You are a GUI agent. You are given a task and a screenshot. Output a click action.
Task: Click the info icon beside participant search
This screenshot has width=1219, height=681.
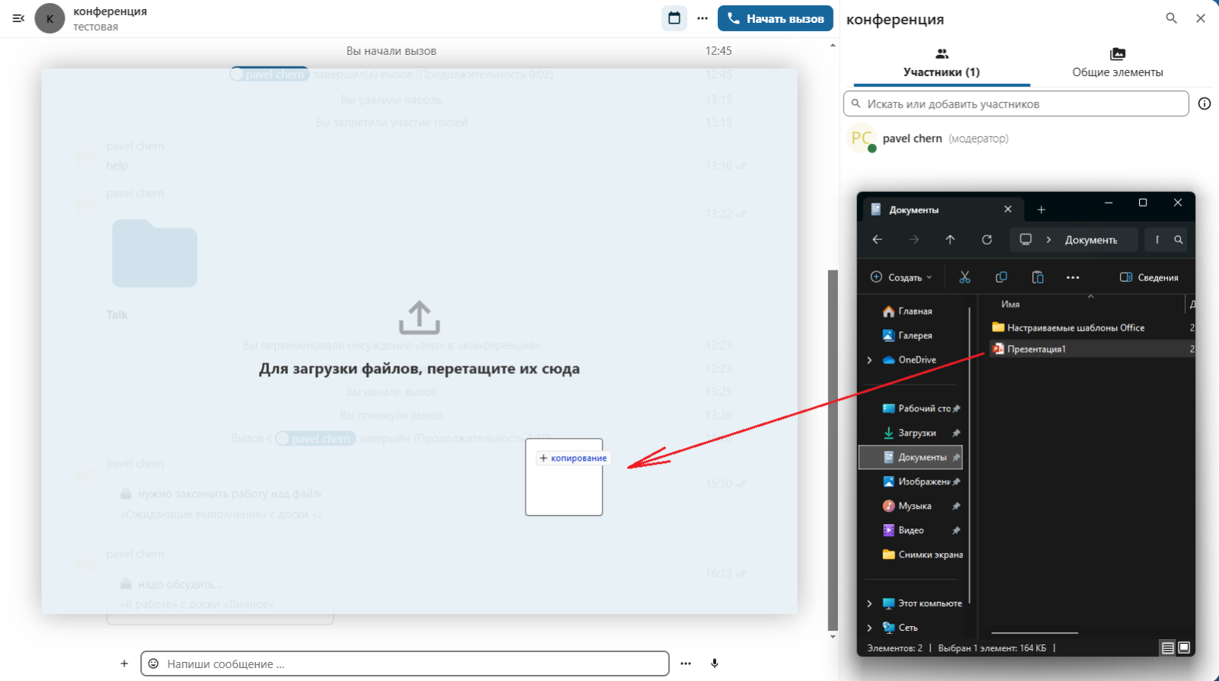[1205, 104]
